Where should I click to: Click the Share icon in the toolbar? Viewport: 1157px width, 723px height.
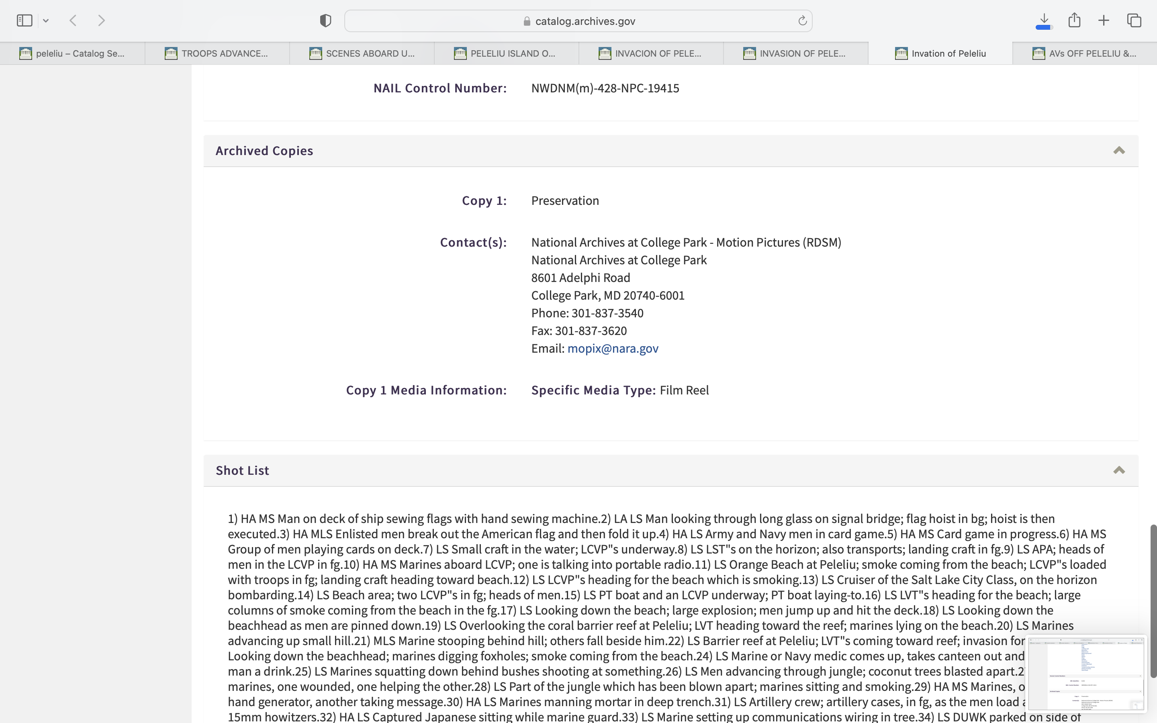pos(1074,20)
